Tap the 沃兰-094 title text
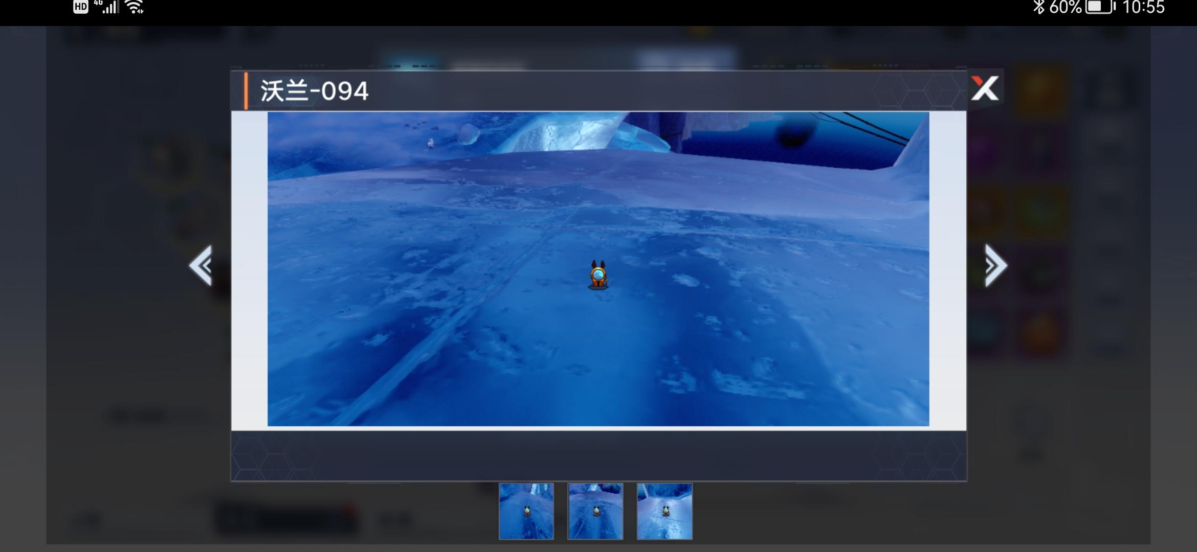This screenshot has width=1197, height=552. point(314,91)
